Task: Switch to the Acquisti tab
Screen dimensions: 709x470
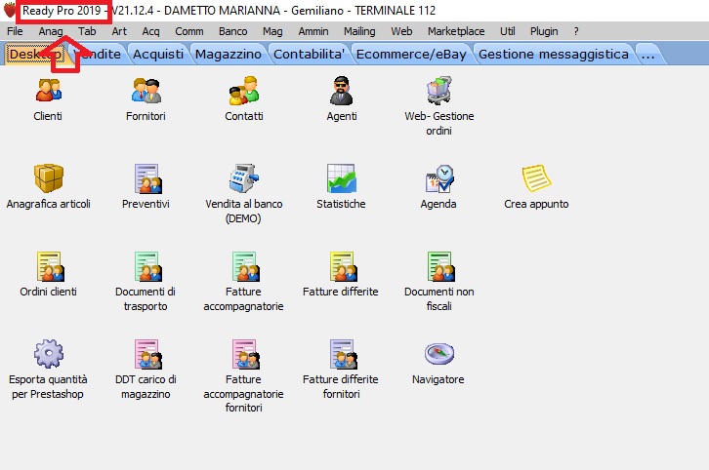Action: coord(158,55)
